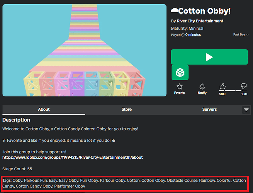Click the clock icon beside Played

183,35
